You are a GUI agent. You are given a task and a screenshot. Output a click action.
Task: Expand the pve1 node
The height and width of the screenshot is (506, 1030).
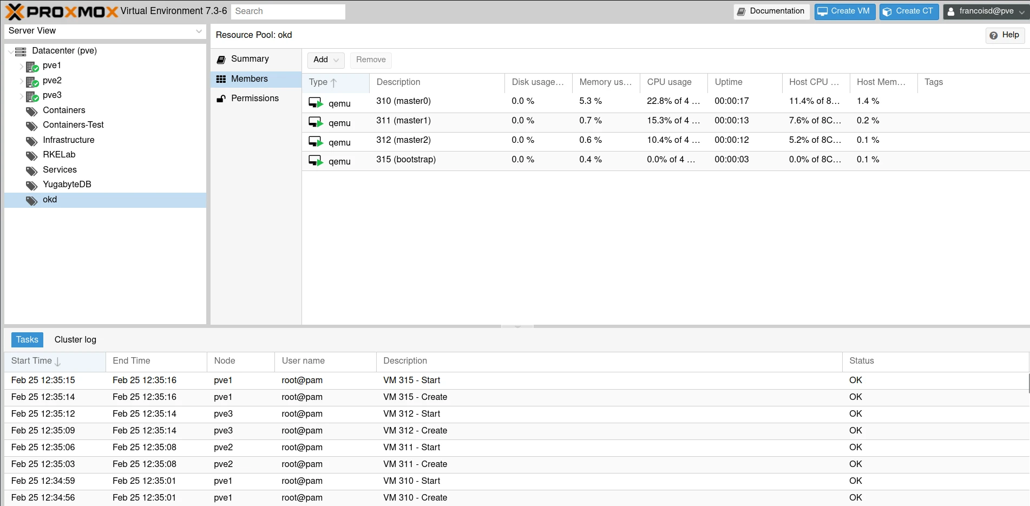(22, 67)
